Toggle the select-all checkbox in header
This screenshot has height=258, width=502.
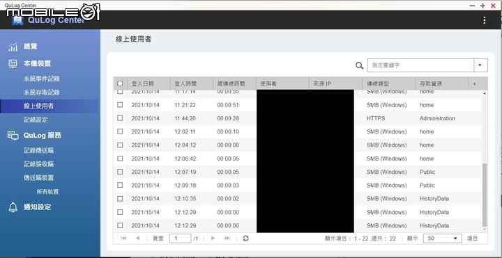[120, 83]
